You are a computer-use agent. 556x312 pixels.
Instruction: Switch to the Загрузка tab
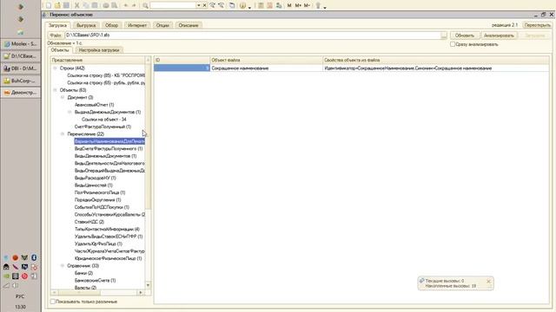[x=57, y=25]
